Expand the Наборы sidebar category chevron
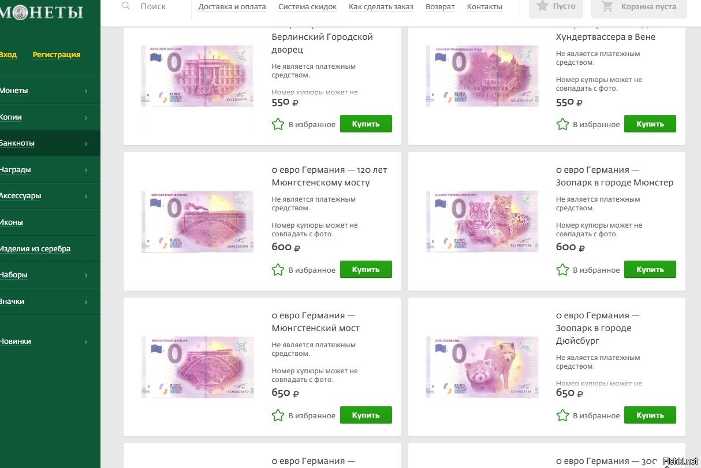 tap(86, 276)
